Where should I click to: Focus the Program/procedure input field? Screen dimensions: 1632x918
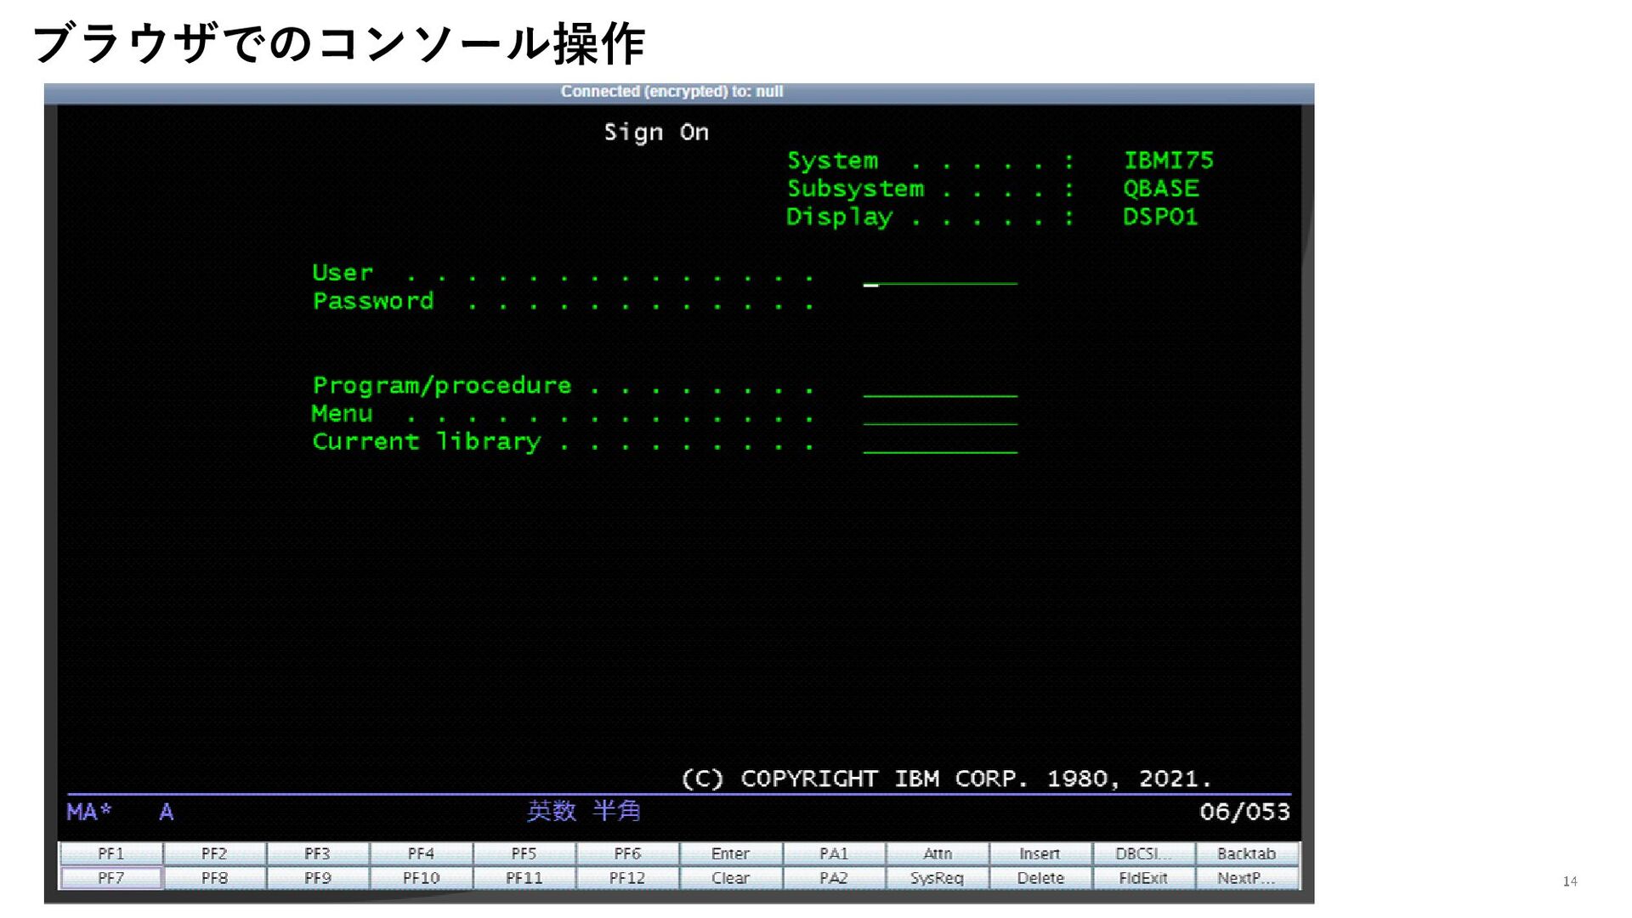coord(939,388)
